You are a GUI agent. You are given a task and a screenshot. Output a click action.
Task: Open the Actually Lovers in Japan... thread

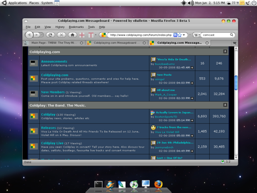(x=175, y=113)
